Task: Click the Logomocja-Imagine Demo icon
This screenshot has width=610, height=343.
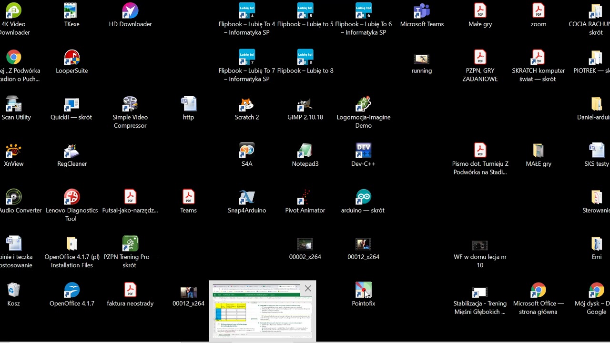Action: coord(363,112)
